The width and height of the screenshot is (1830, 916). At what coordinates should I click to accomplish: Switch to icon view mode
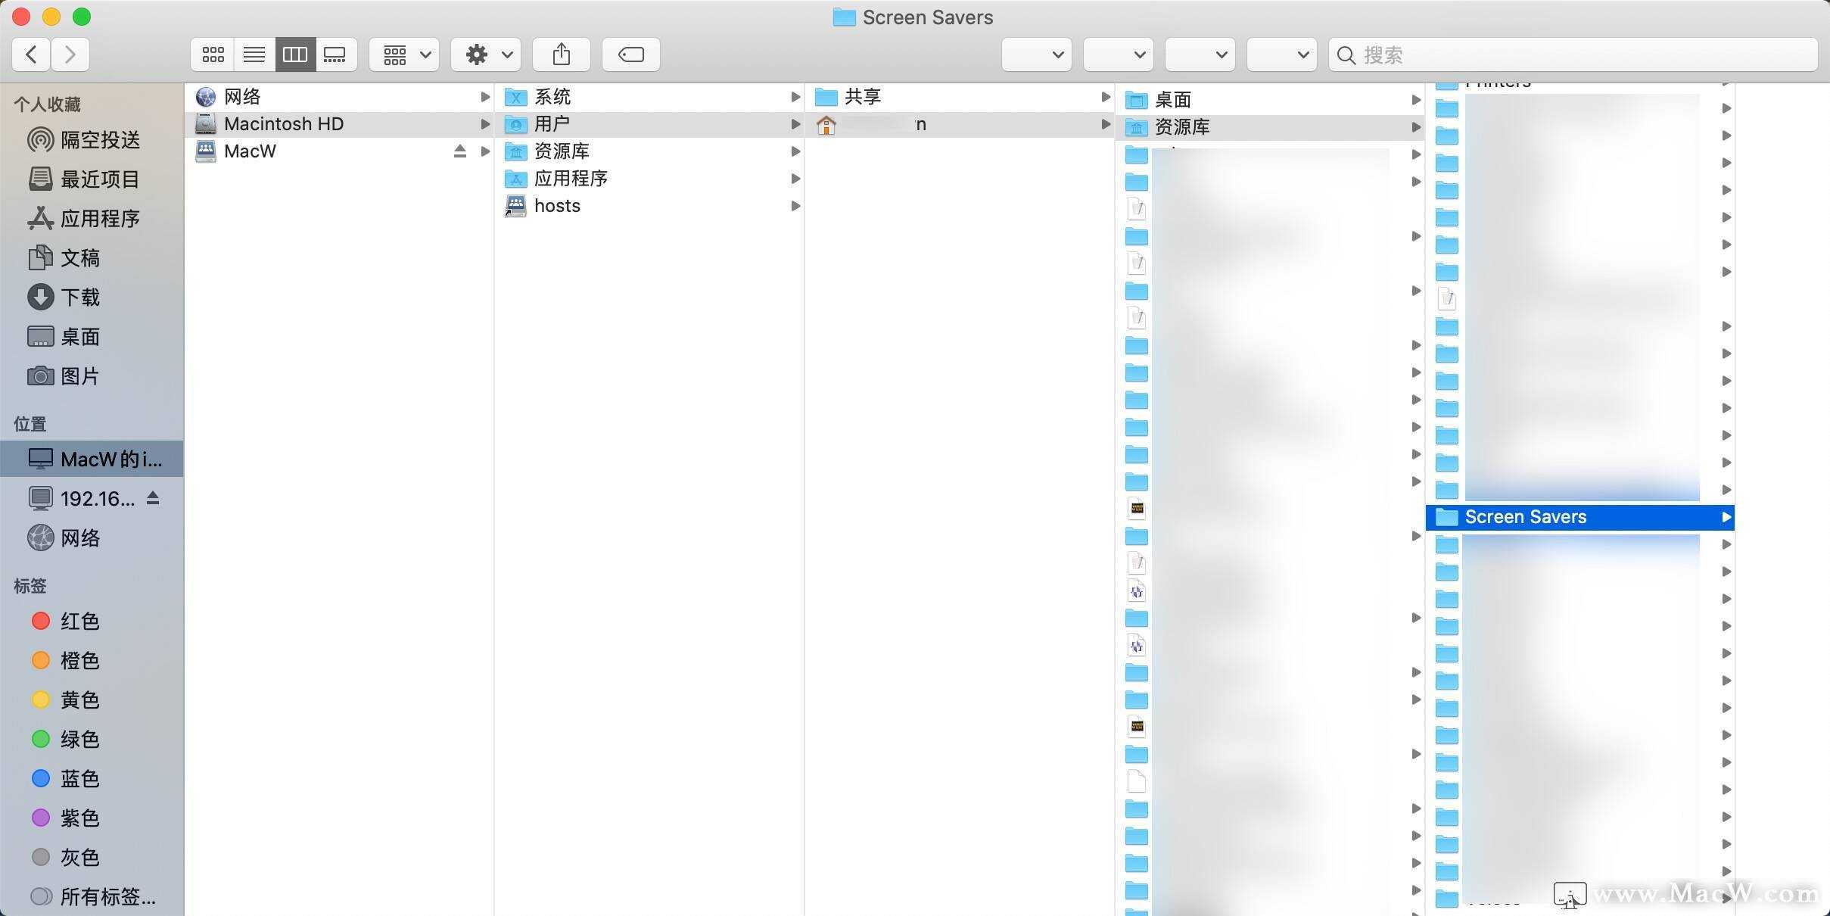(x=213, y=55)
